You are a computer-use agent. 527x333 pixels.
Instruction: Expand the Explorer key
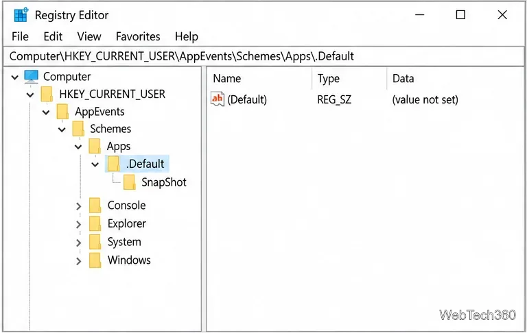click(x=79, y=224)
